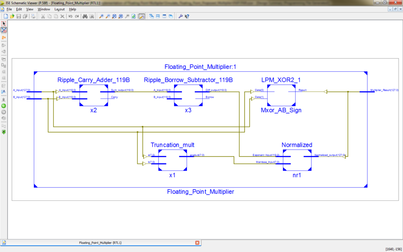Viewport: 403px width, 252px height.
Task: Cascade windows using the toolbar icon
Action: click(x=151, y=17)
